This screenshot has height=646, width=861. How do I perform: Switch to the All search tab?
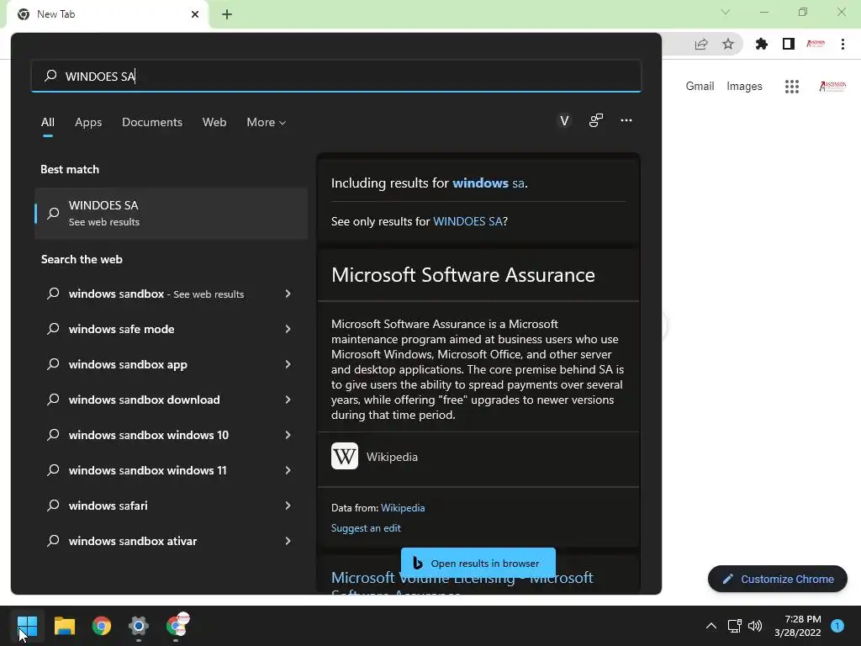tap(48, 122)
